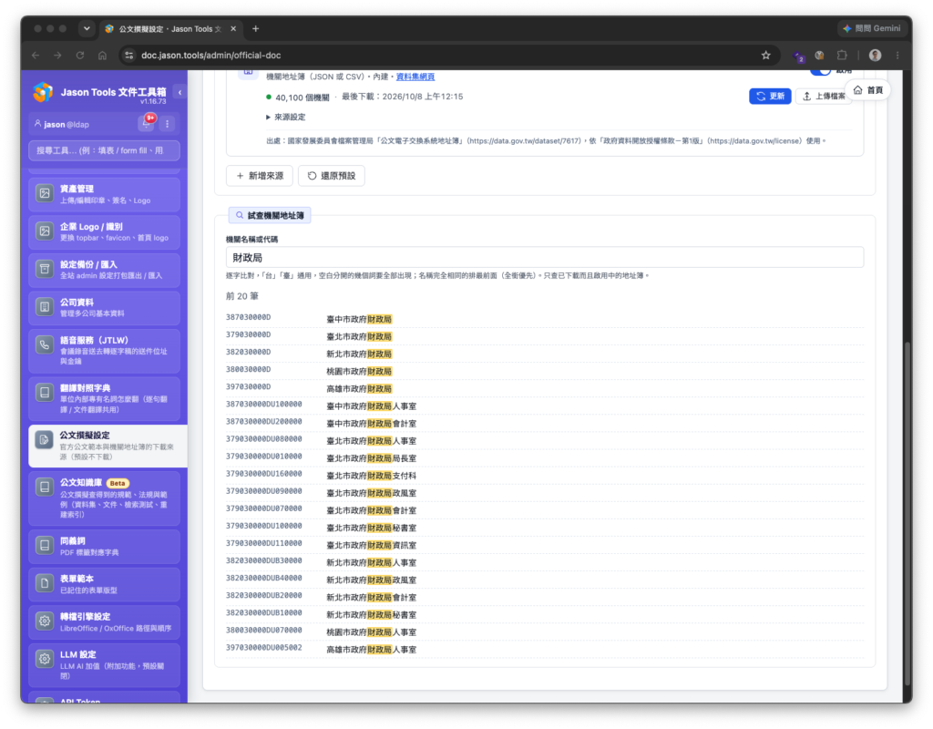The width and height of the screenshot is (933, 729).
Task: Open 設定備份 / 匯入 page
Action: (x=104, y=270)
